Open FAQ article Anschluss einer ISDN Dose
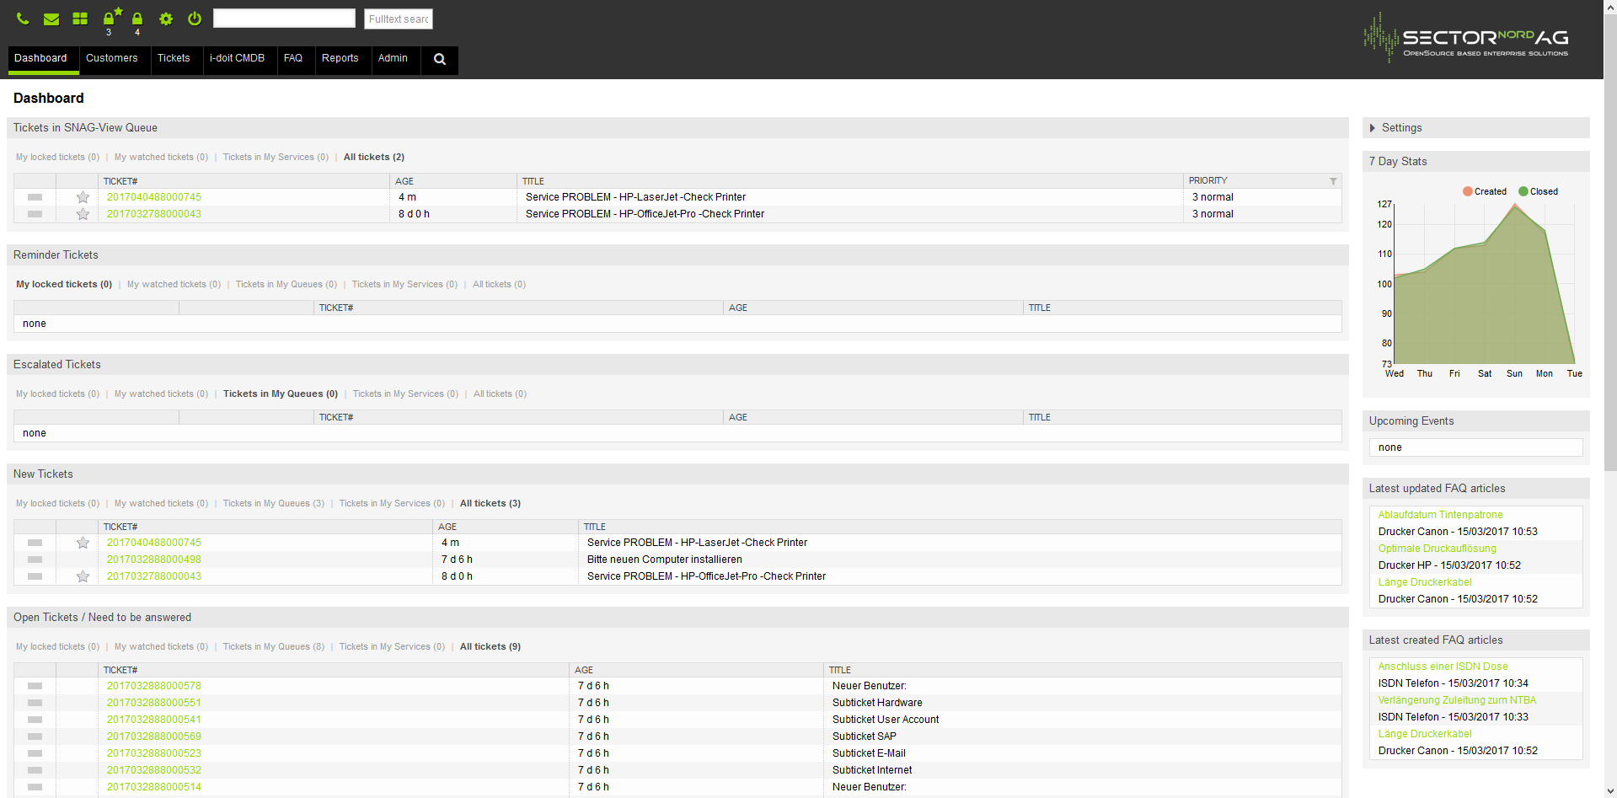The image size is (1617, 798). [1443, 667]
